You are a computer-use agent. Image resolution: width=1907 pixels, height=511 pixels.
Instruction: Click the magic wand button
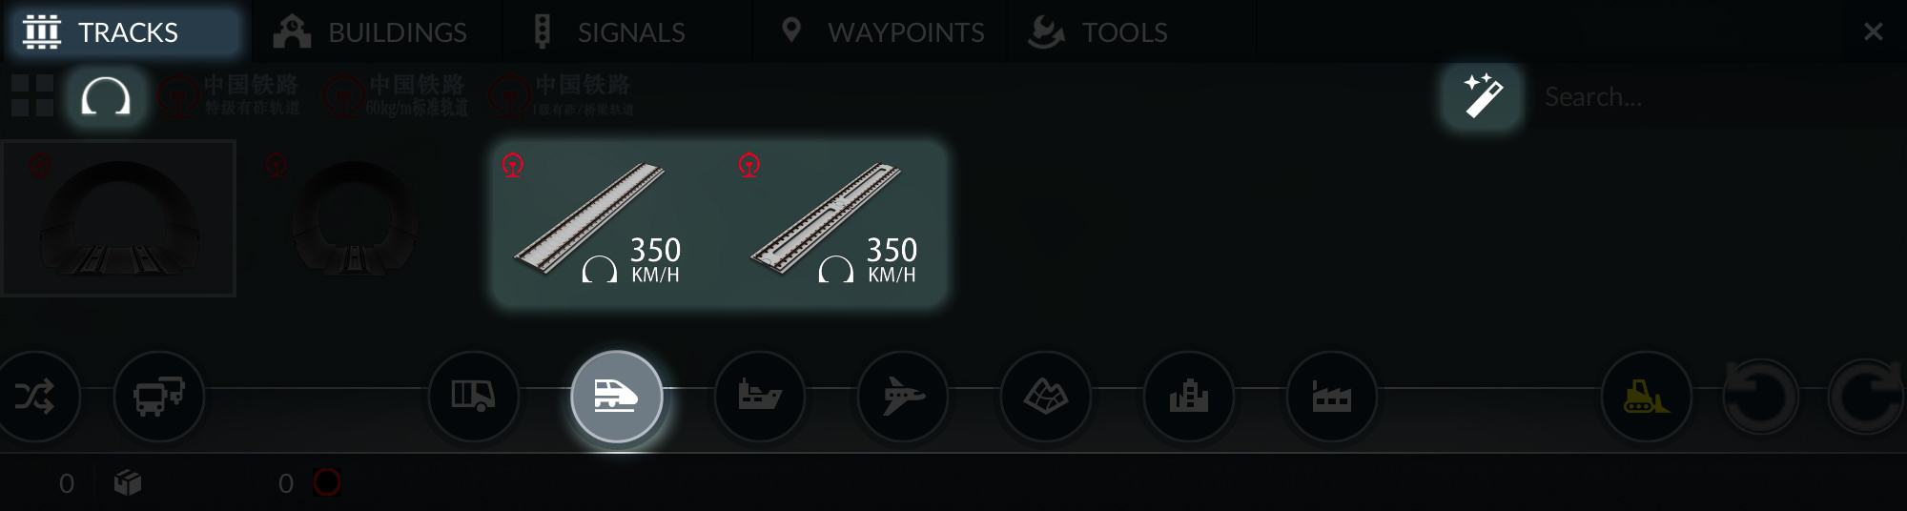[1483, 96]
